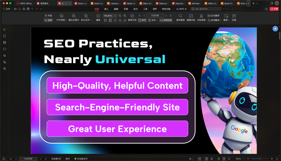The image size is (281, 161).
Task: Switch to the 页面 ribbon tab
Action: (126, 9)
